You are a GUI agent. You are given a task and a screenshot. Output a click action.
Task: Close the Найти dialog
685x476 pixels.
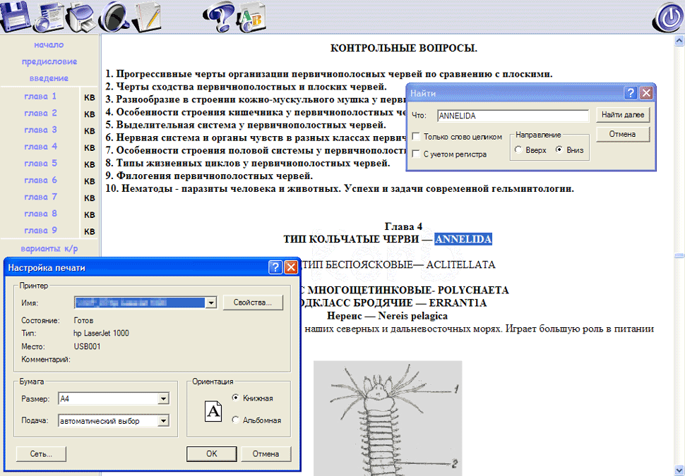click(x=646, y=93)
